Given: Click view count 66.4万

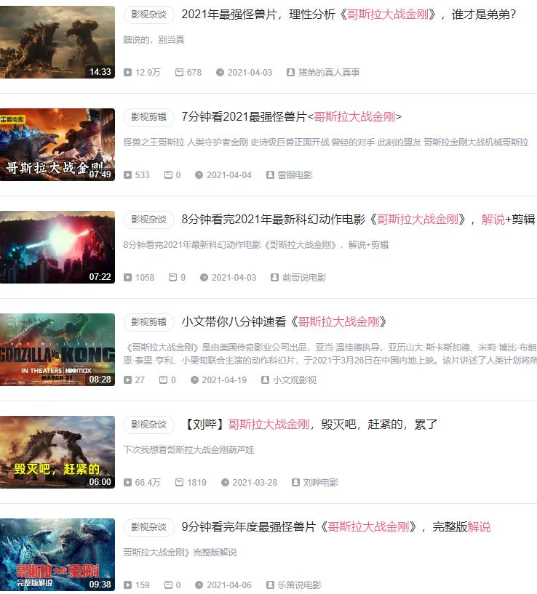Looking at the screenshot, I should 148,483.
